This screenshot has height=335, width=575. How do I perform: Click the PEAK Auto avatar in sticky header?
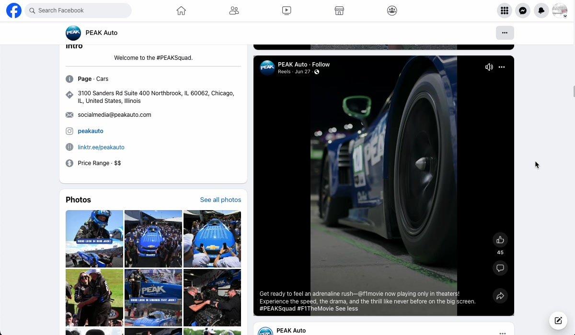[x=73, y=33]
